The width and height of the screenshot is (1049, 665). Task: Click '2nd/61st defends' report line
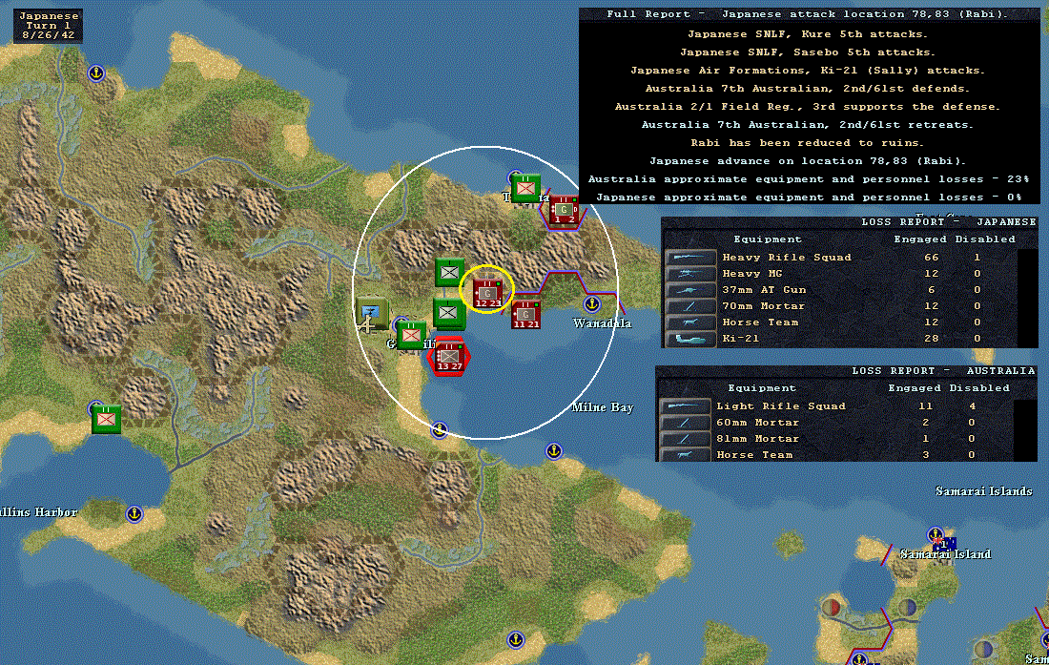coord(808,89)
